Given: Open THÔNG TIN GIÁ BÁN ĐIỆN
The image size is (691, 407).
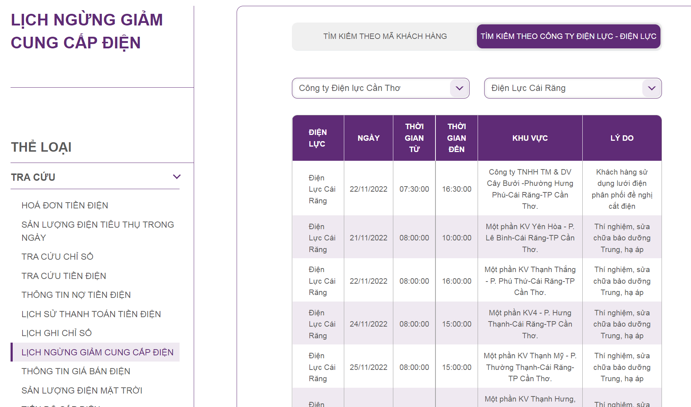Looking at the screenshot, I should pyautogui.click(x=76, y=371).
